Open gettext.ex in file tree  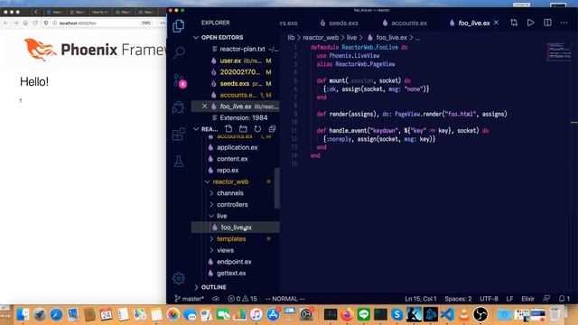(x=231, y=273)
